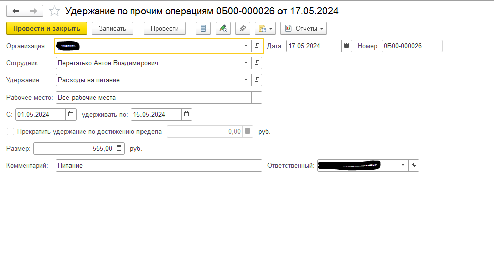Open the Сотрудник record via open icon

257,63
